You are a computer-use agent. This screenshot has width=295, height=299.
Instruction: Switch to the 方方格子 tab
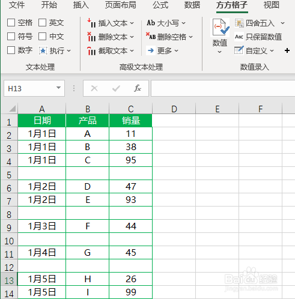(x=232, y=5)
